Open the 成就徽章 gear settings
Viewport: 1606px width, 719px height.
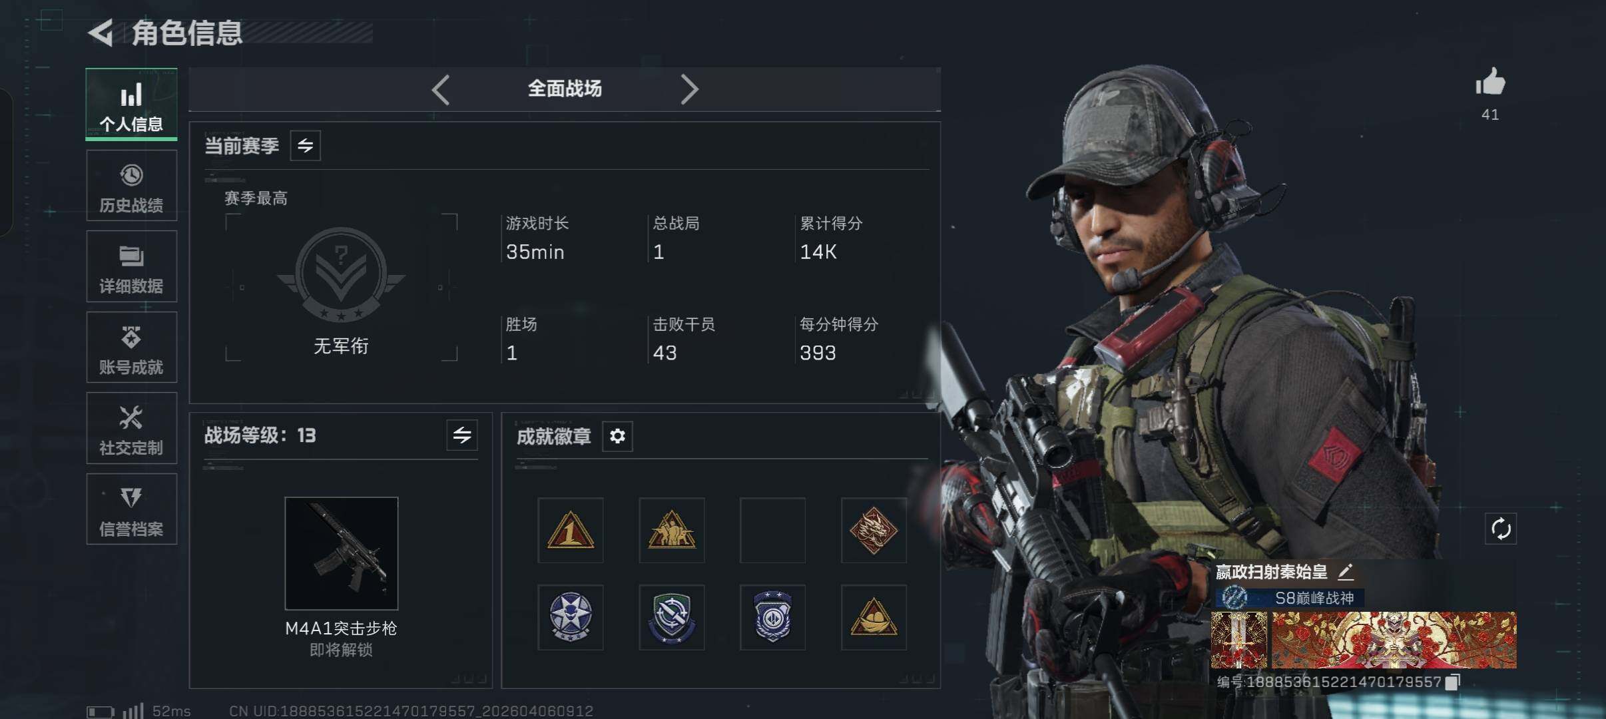[617, 436]
